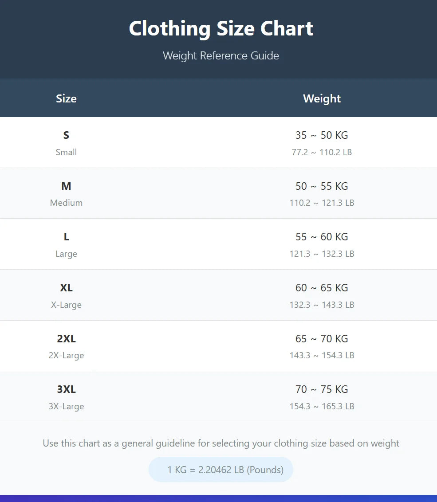Click the "Medium" size description
Image resolution: width=437 pixels, height=502 pixels.
[66, 203]
